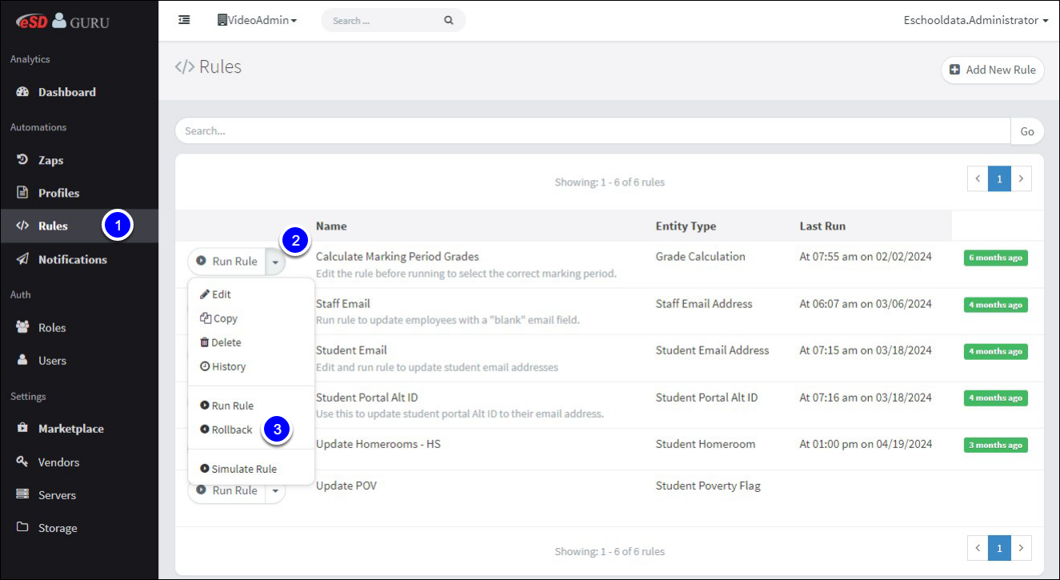
Task: Click the Student Portal Alt ID rule name
Action: 367,398
